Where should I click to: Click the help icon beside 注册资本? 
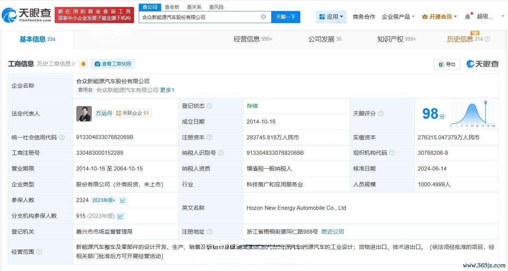pos(209,138)
